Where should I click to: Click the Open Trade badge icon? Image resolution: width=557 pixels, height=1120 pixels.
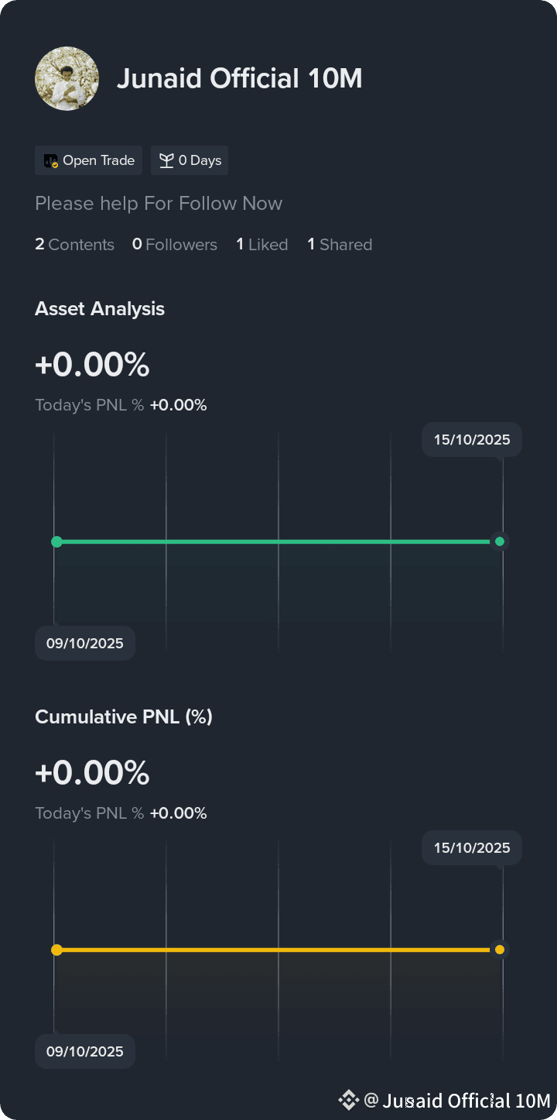click(x=51, y=161)
